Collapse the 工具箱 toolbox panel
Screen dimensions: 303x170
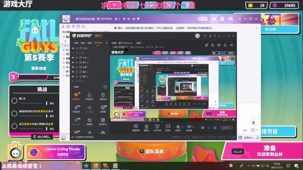[105, 87]
